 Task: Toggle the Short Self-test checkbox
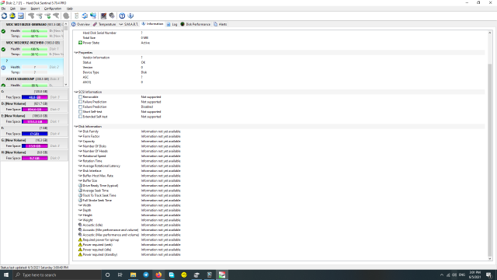[80, 112]
